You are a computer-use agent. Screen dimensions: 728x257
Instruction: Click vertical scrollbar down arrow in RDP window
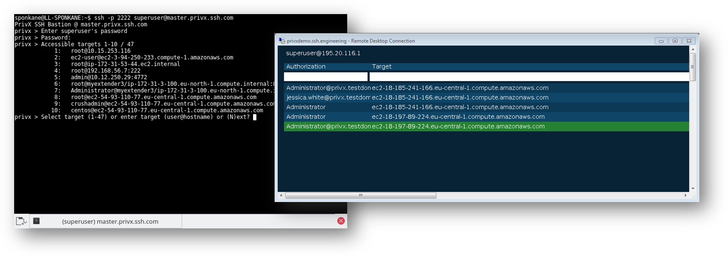693,188
